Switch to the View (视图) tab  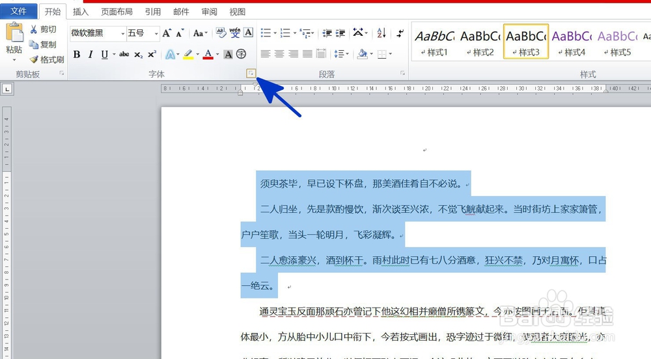pos(238,12)
